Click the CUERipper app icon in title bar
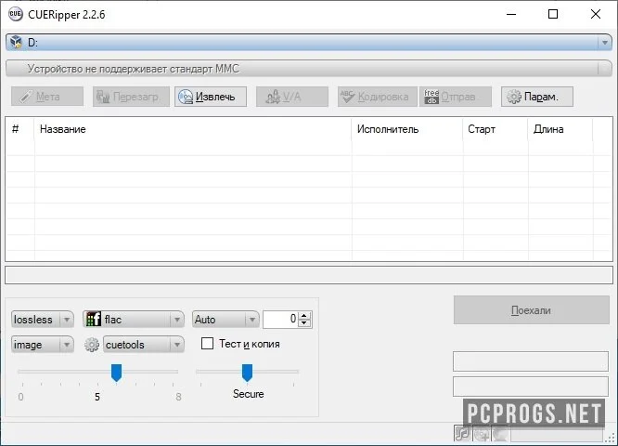The height and width of the screenshot is (446, 618). (16, 14)
